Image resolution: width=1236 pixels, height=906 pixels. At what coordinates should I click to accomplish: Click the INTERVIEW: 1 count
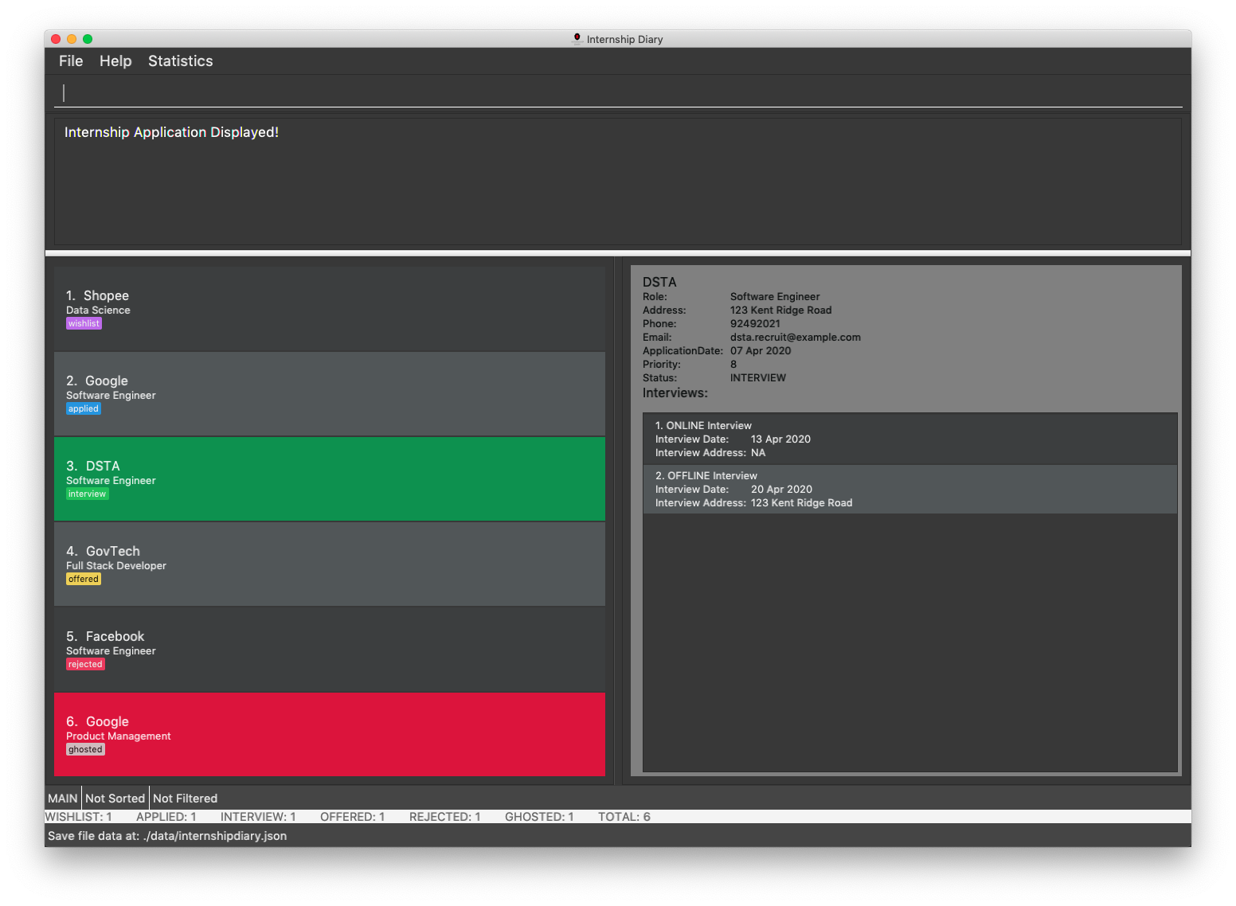point(258,817)
